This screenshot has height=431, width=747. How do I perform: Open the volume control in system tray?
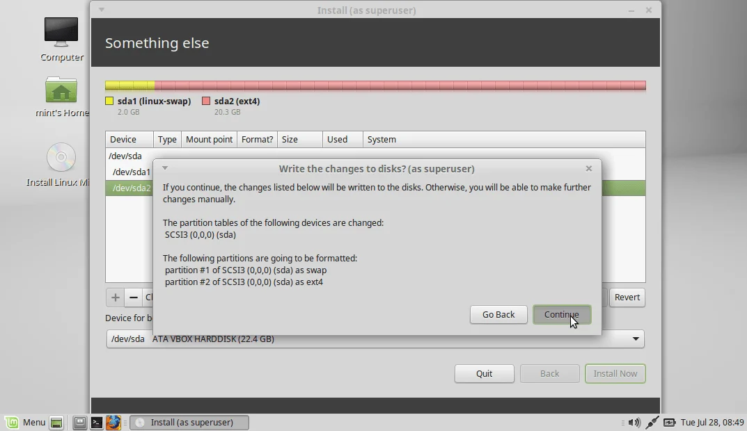click(634, 422)
